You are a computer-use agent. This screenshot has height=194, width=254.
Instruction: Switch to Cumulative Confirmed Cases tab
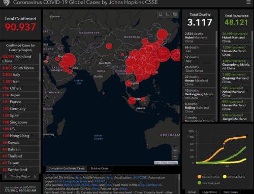[67, 168]
